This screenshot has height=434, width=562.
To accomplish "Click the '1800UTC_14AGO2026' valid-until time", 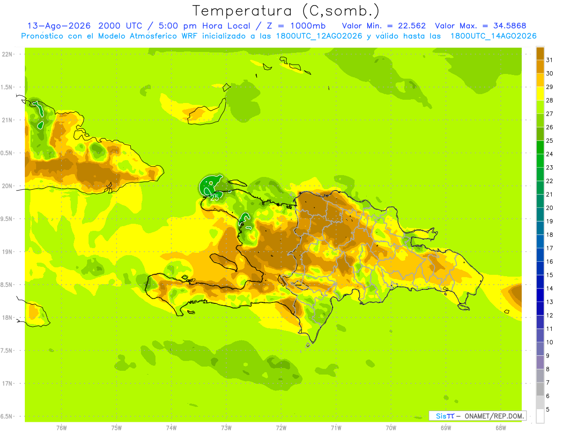I will pos(494,36).
